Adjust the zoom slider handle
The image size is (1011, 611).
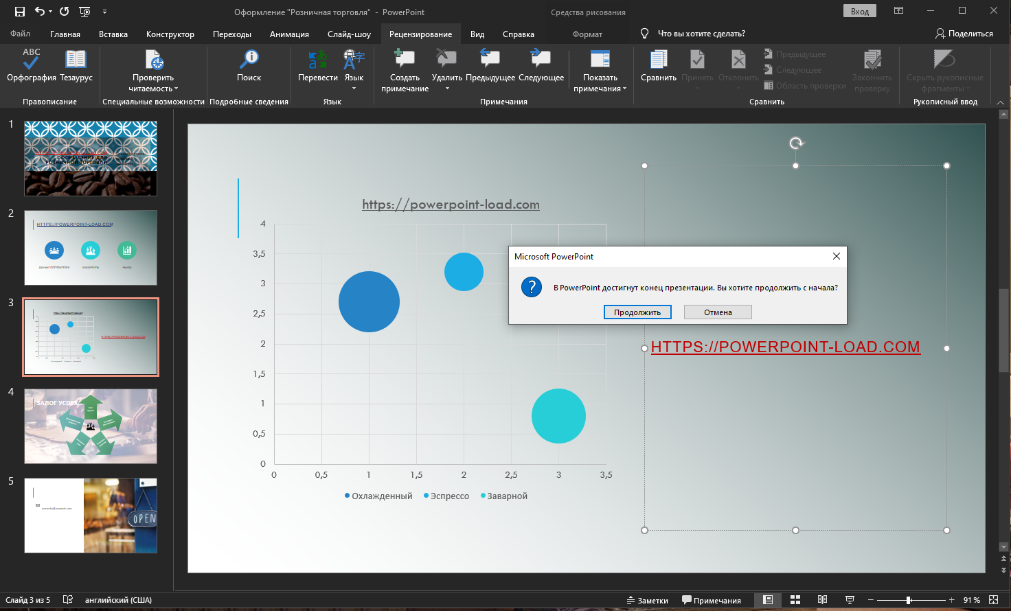point(909,601)
